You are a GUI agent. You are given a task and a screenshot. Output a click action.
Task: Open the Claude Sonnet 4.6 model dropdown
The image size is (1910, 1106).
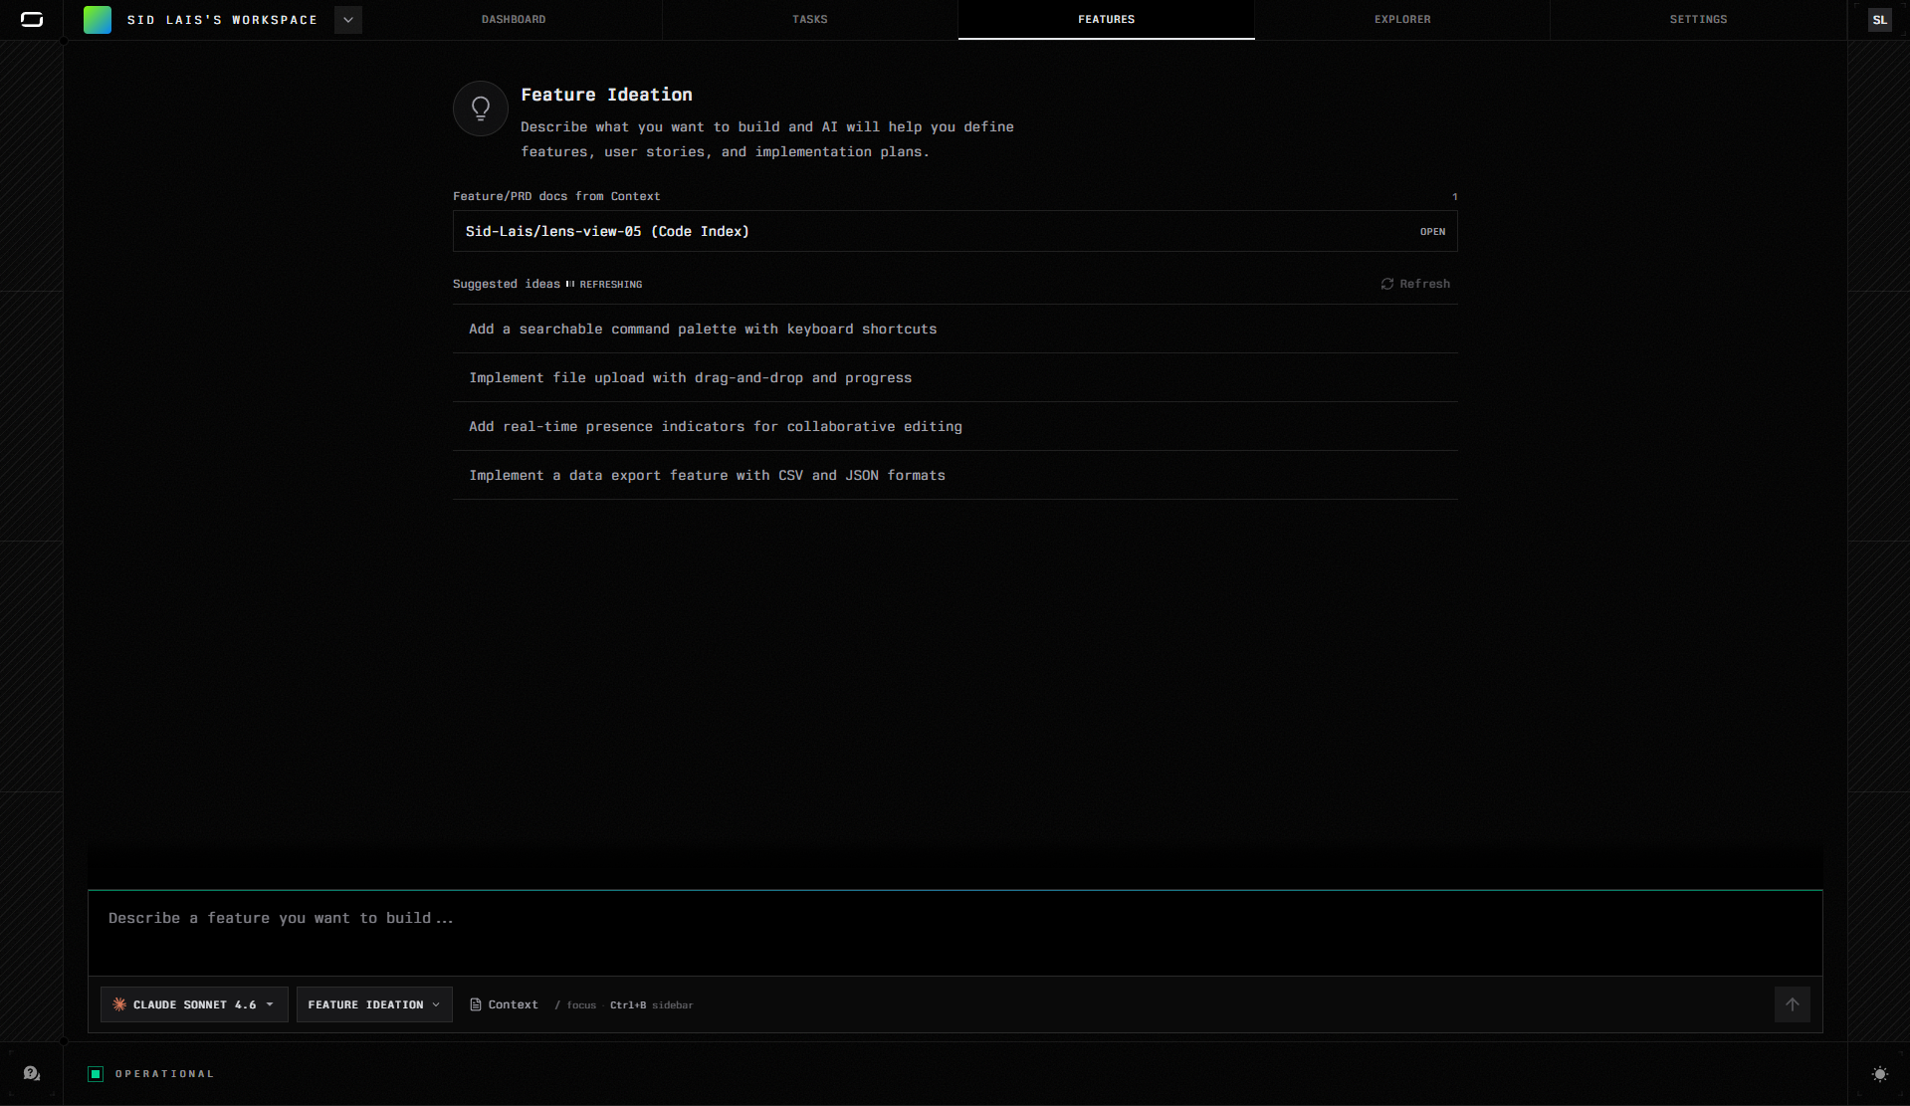(x=194, y=1004)
